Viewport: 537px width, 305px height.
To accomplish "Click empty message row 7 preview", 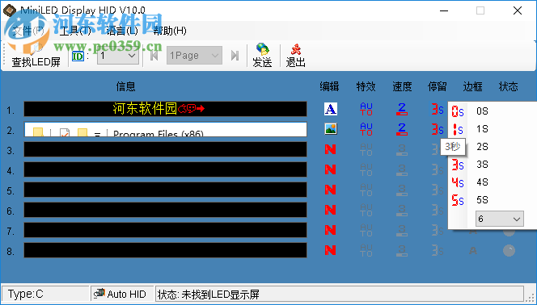I will [x=166, y=230].
